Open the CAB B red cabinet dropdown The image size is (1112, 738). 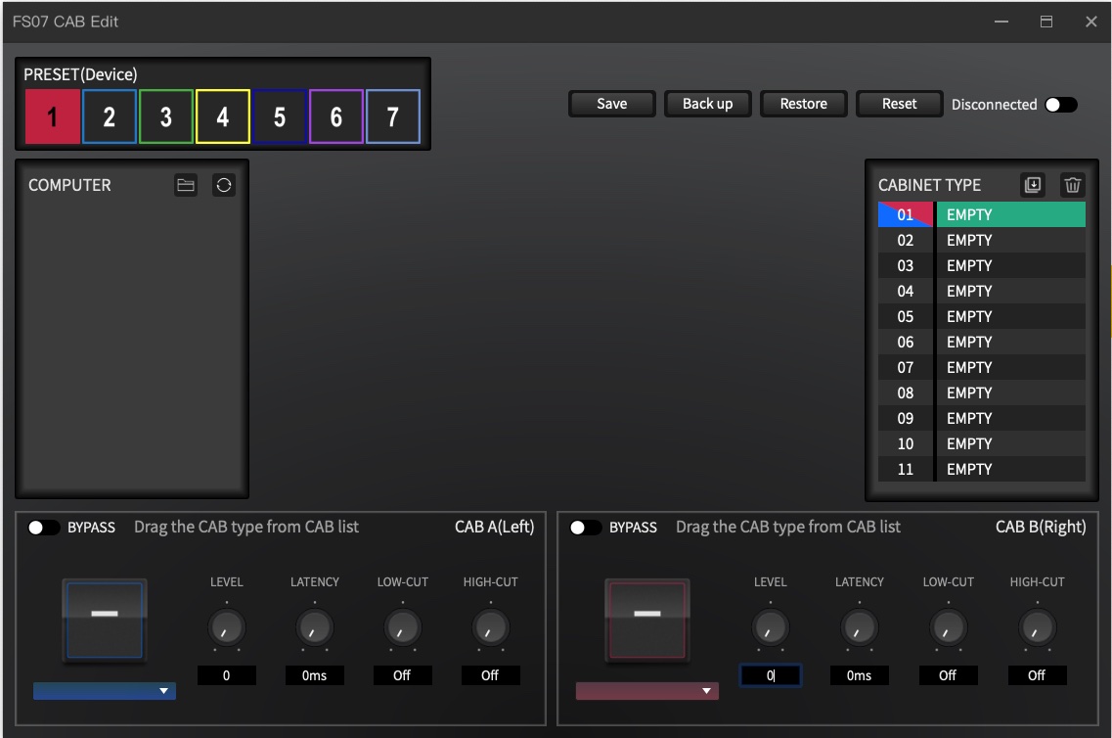[x=646, y=690]
